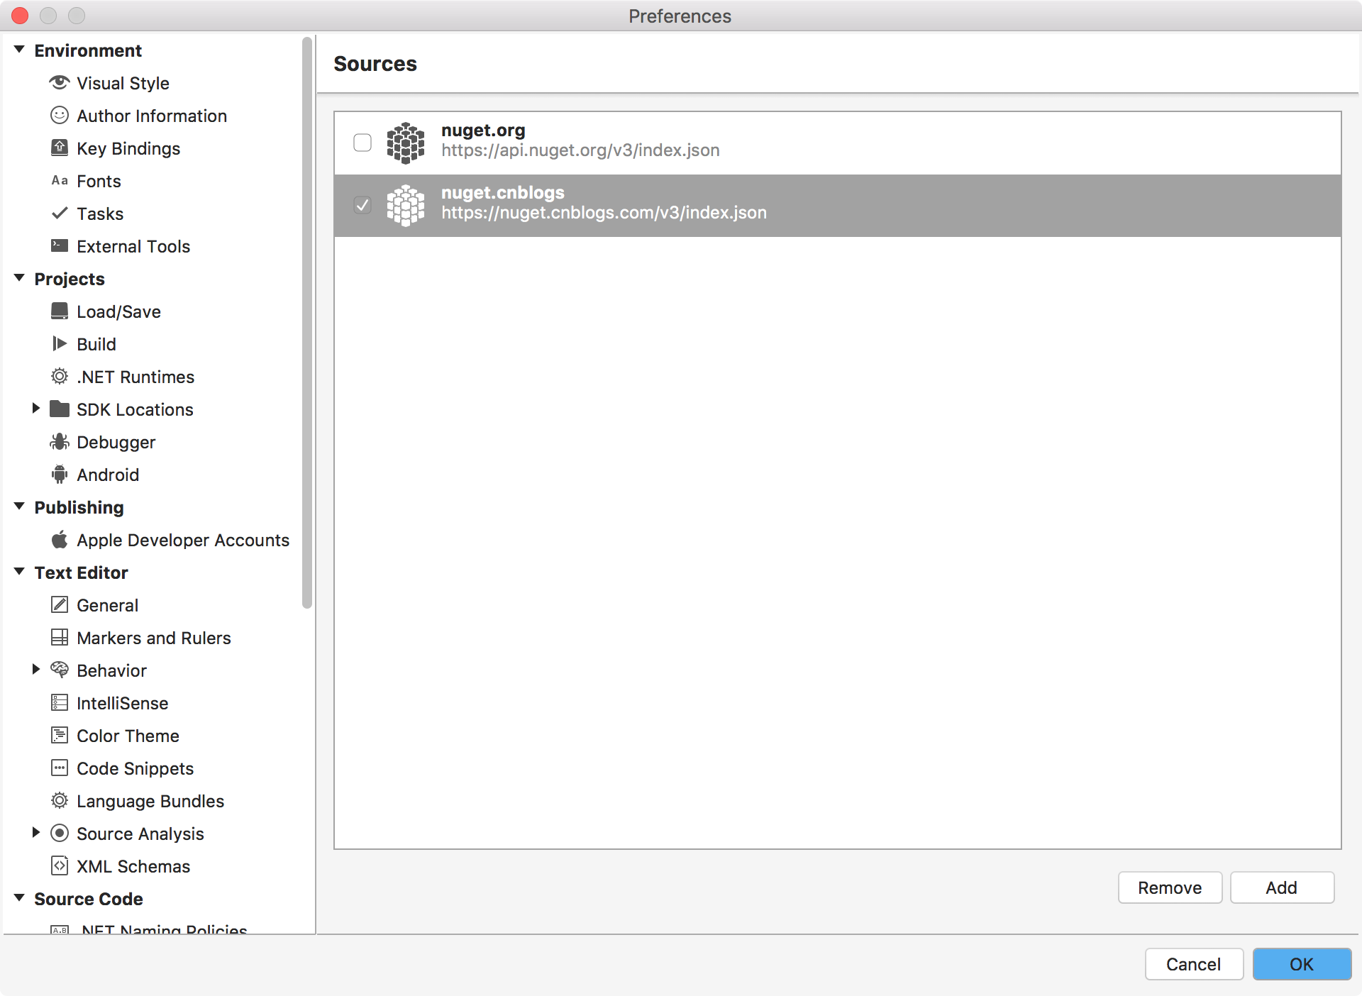Screen dimensions: 1362x996
Task: Collapse the Source Code section
Action: (x=19, y=898)
